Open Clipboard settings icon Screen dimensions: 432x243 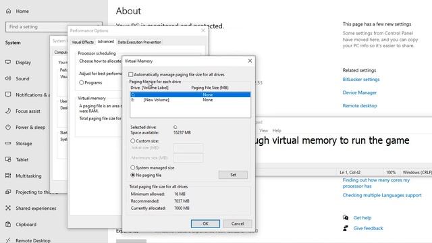tap(8, 224)
